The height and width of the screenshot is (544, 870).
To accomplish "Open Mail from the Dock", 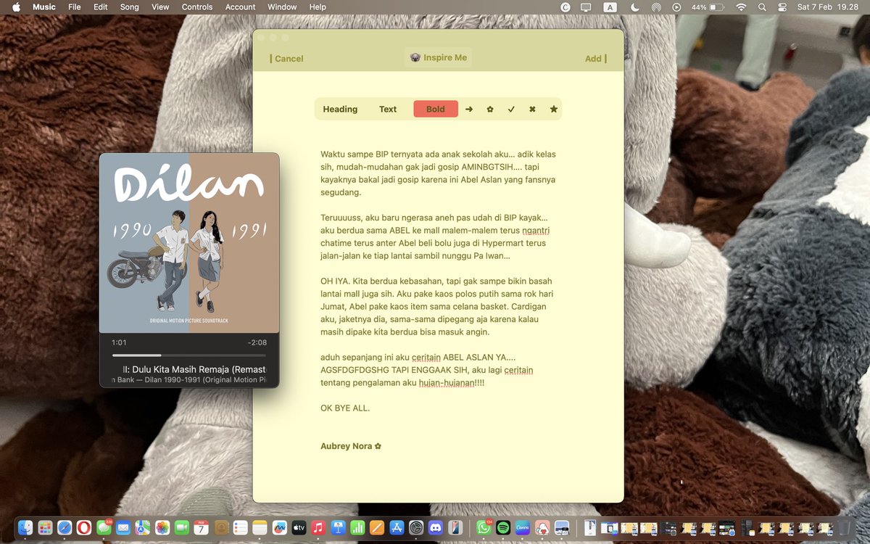I will point(123,528).
